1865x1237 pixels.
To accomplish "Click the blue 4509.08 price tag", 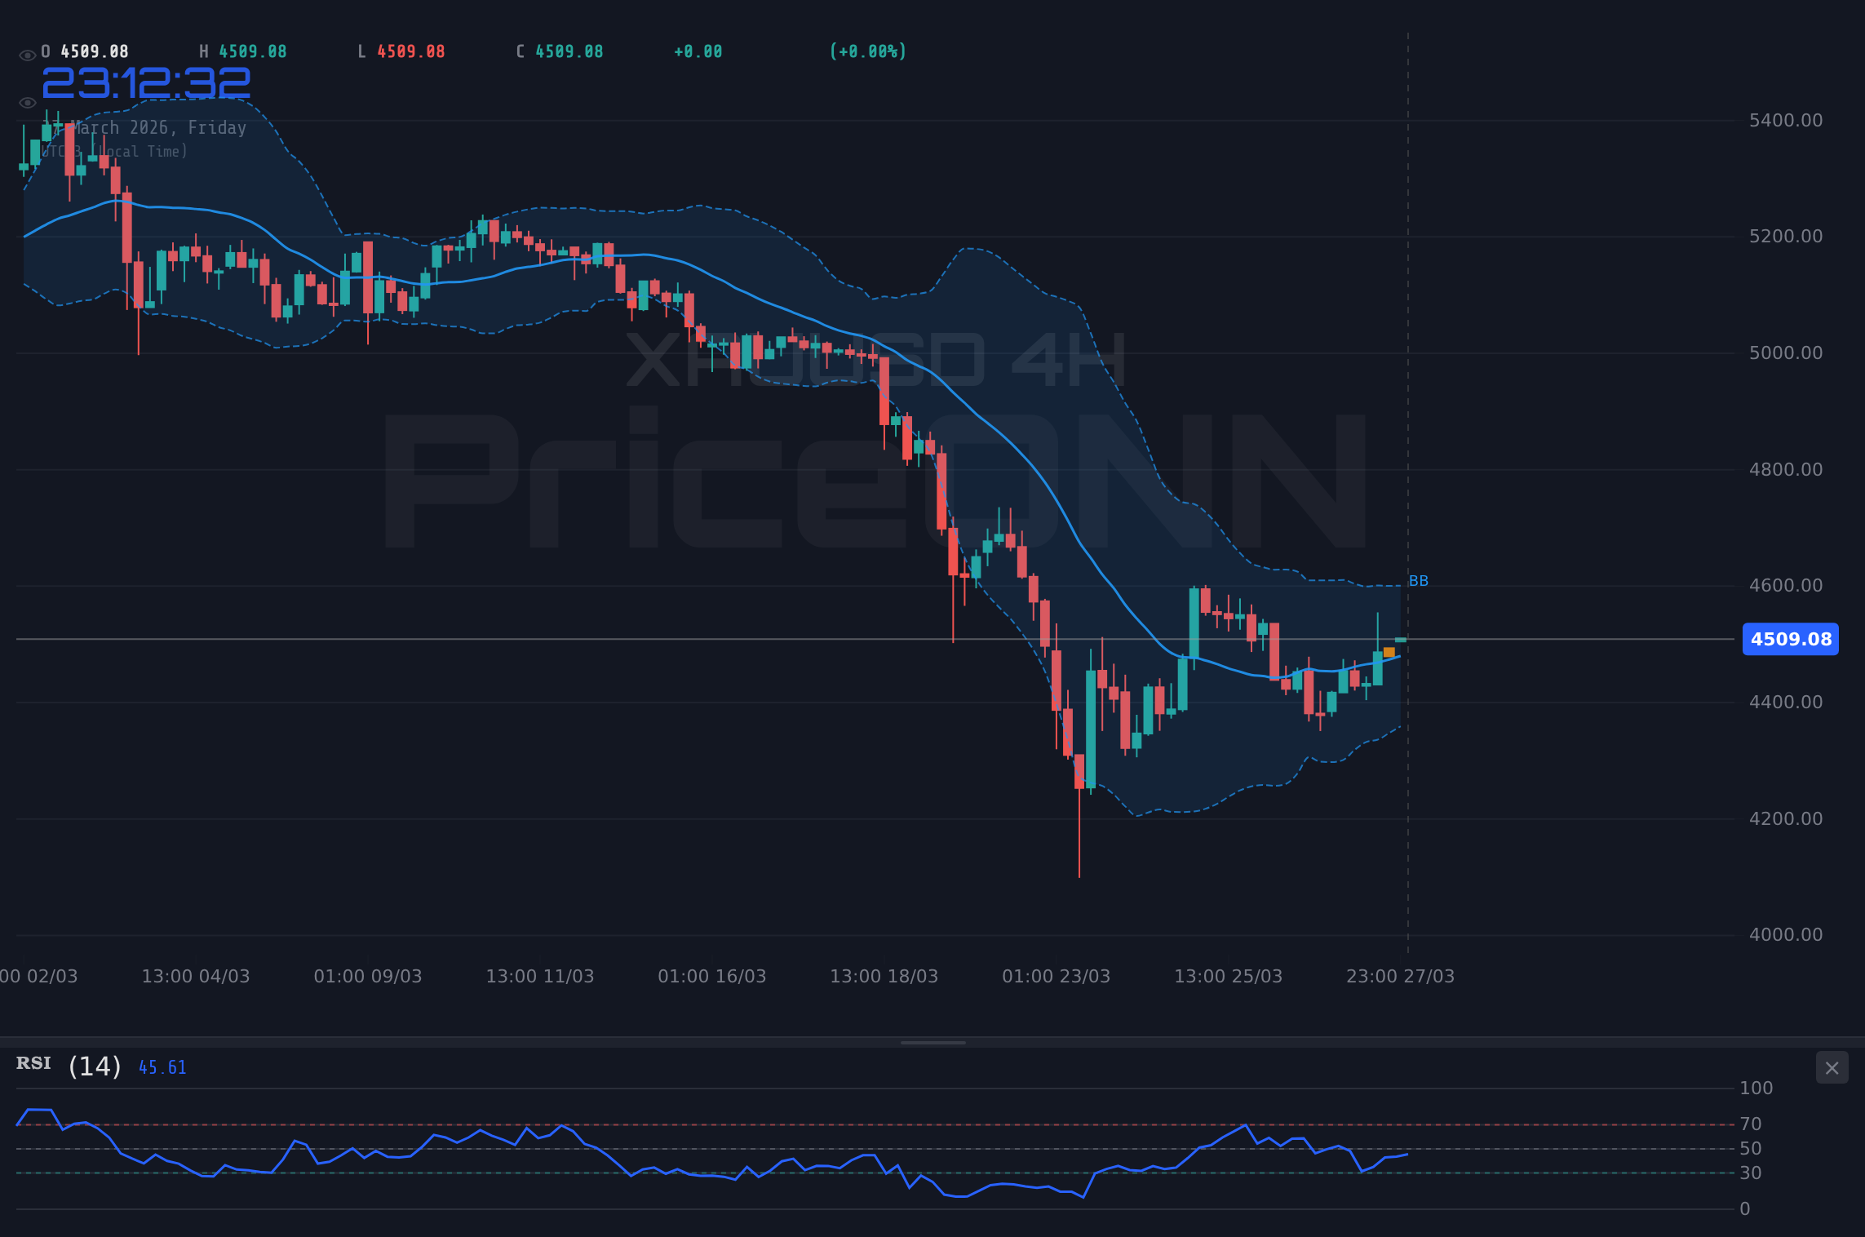I will pos(1791,640).
